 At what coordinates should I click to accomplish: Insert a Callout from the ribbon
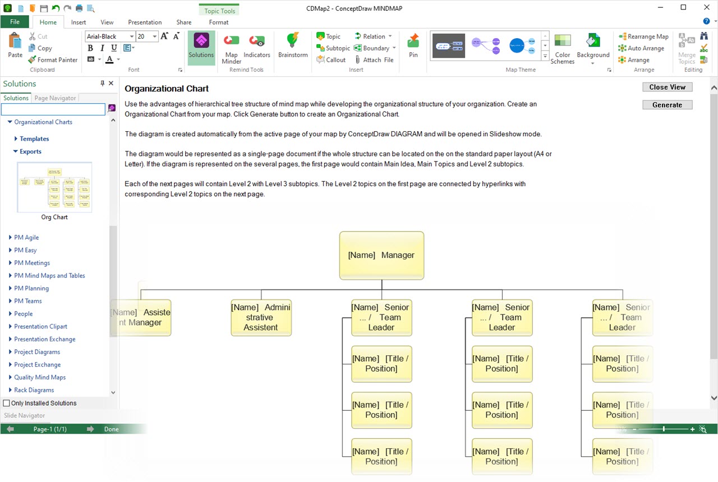331,60
